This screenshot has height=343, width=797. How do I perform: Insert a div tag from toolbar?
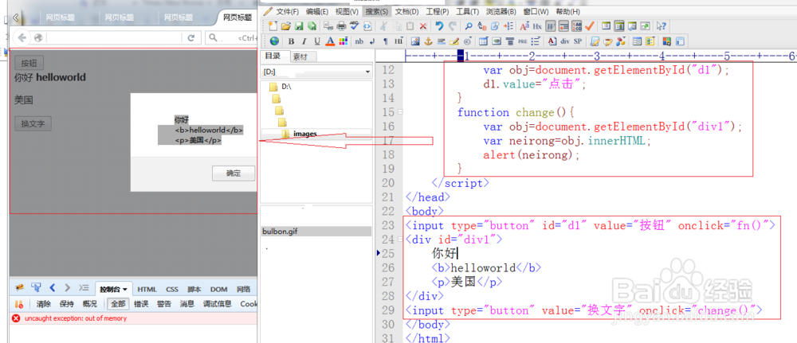tap(565, 41)
